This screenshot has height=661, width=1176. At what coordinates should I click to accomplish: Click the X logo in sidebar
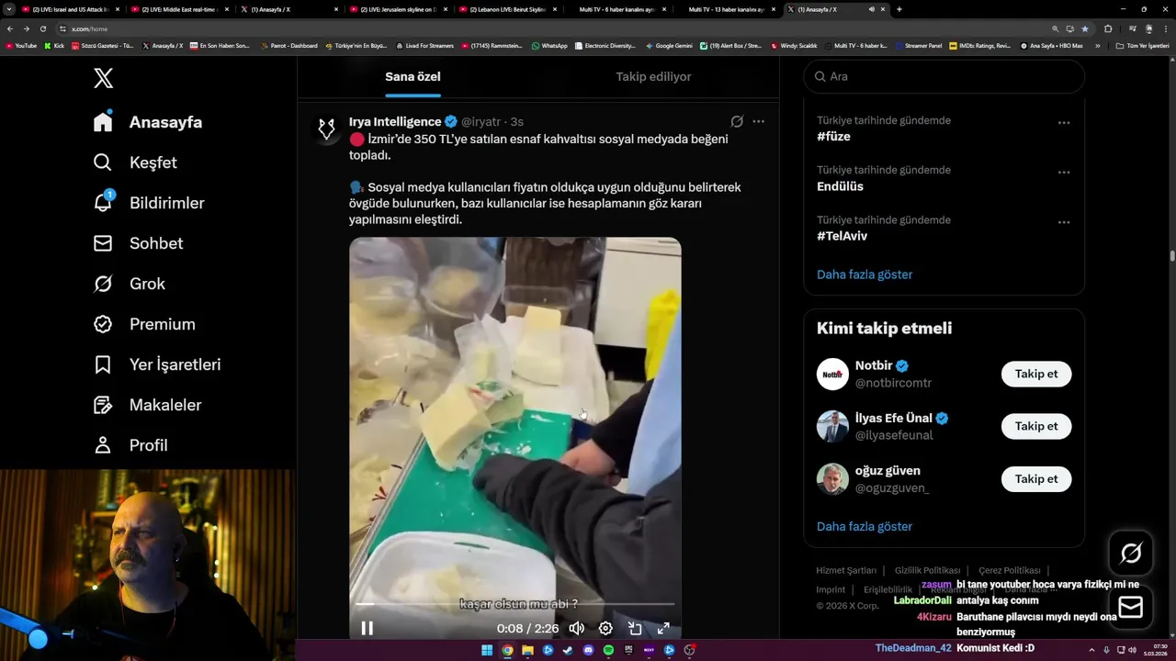coord(104,78)
